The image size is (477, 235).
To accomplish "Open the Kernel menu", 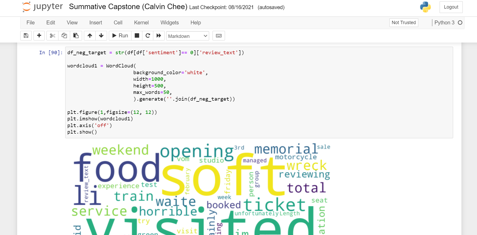I will 141,23.
